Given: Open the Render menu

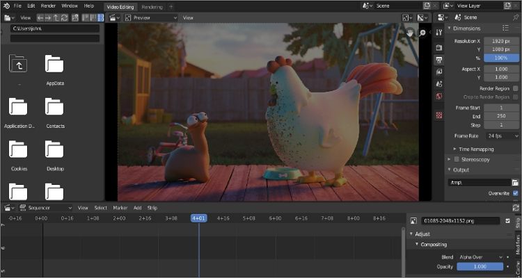Looking at the screenshot, I should tap(48, 6).
